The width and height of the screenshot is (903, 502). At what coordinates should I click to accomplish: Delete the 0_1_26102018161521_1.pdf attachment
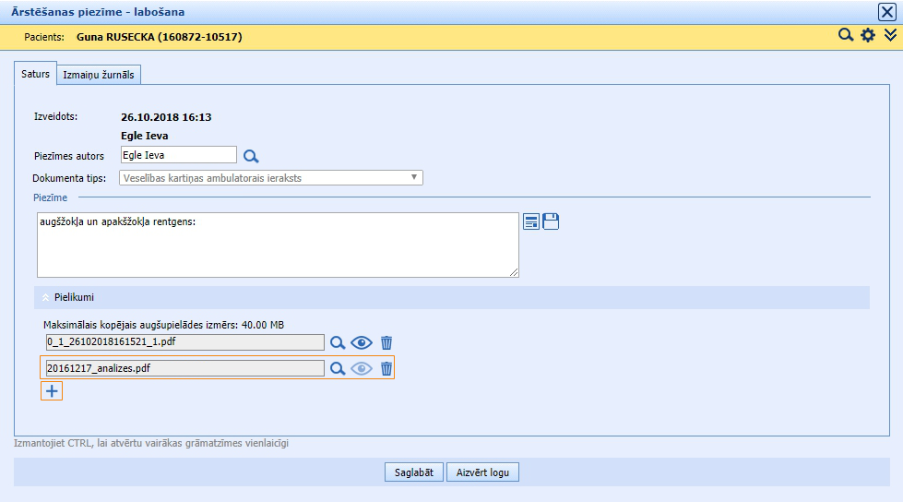pyautogui.click(x=386, y=342)
